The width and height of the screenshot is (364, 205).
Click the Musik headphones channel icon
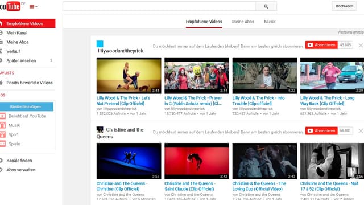(x=3, y=125)
